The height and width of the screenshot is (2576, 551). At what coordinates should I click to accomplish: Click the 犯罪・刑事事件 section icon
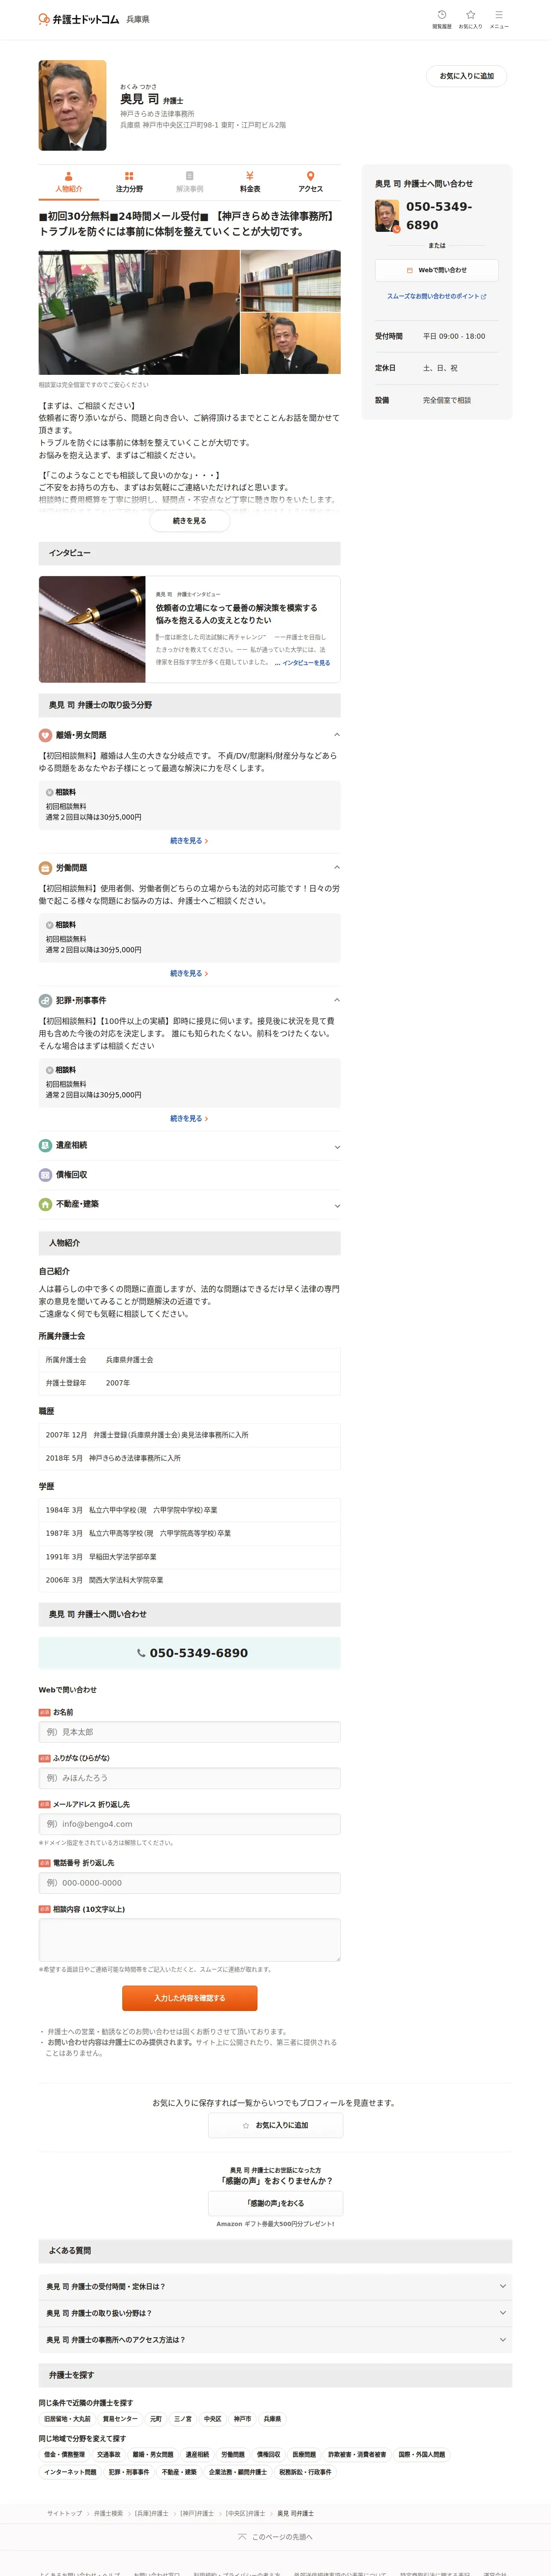45,1001
